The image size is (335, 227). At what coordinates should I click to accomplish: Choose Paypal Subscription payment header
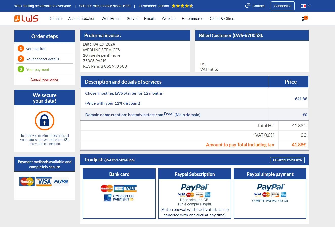pyautogui.click(x=195, y=174)
